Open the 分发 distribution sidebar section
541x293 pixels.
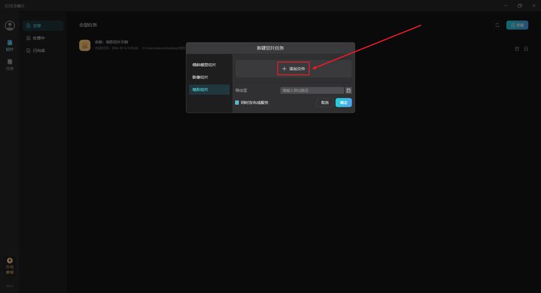[x=9, y=65]
